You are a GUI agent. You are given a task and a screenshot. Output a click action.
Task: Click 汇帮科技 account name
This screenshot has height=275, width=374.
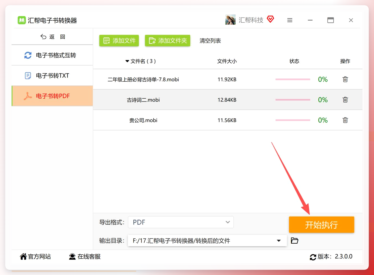tap(251, 20)
